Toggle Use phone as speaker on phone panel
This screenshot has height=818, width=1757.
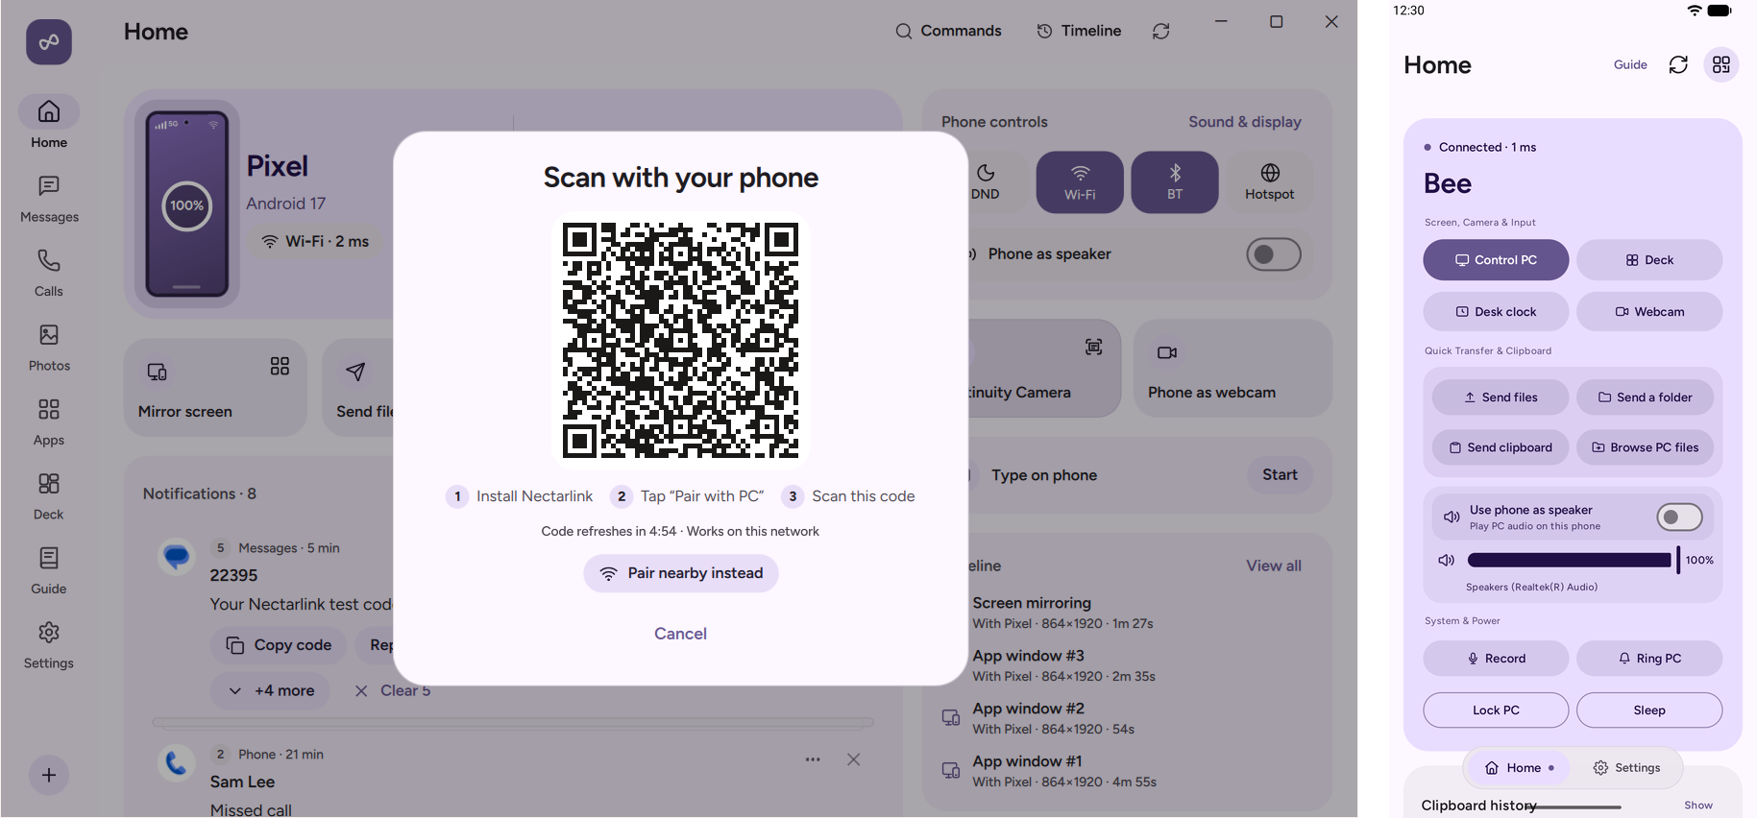coord(1679,517)
